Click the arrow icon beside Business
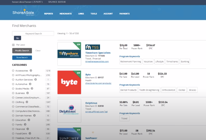The height and width of the screenshot is (140, 206). pyautogui.click(x=28, y=93)
